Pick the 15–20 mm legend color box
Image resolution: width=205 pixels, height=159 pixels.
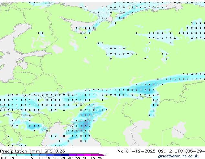50,155
